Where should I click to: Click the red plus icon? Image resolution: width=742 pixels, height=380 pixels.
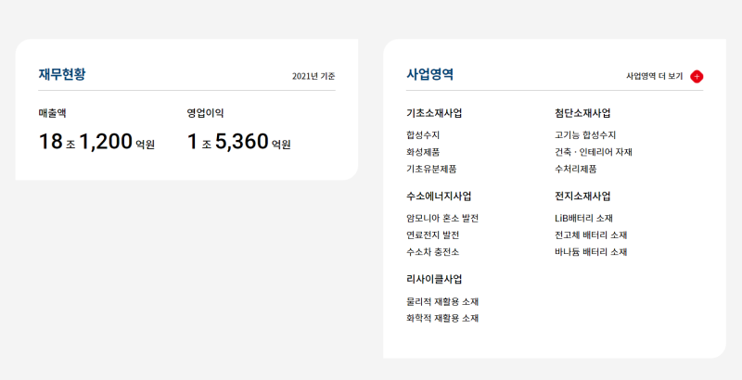point(697,76)
